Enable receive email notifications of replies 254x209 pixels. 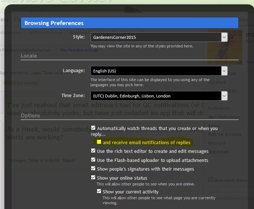point(99,142)
